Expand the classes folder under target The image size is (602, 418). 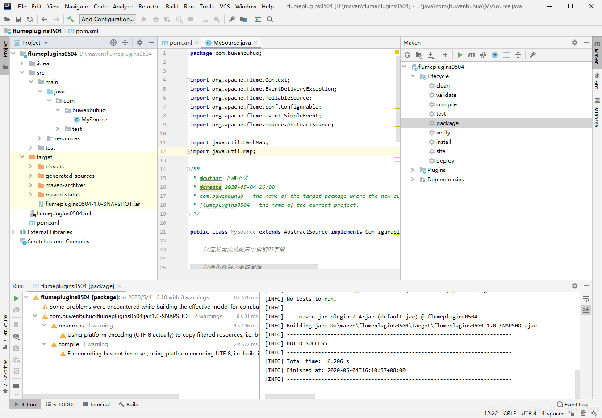click(x=31, y=166)
